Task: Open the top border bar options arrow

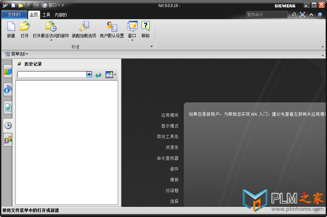Action: (x=323, y=56)
